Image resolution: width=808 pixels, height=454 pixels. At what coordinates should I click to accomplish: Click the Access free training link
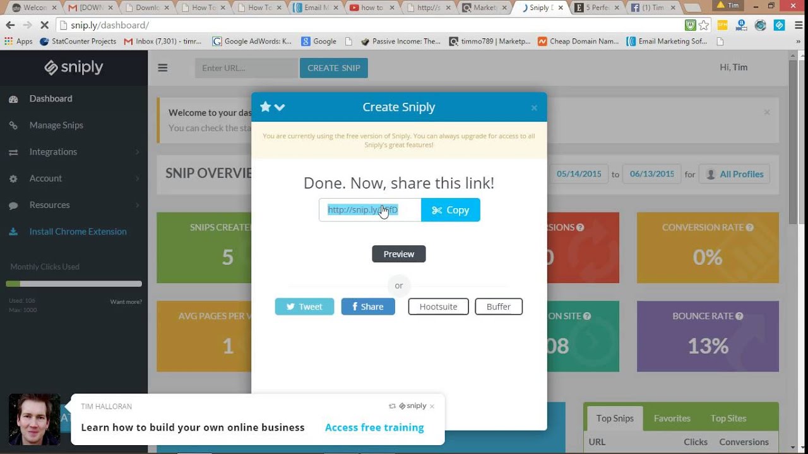374,428
